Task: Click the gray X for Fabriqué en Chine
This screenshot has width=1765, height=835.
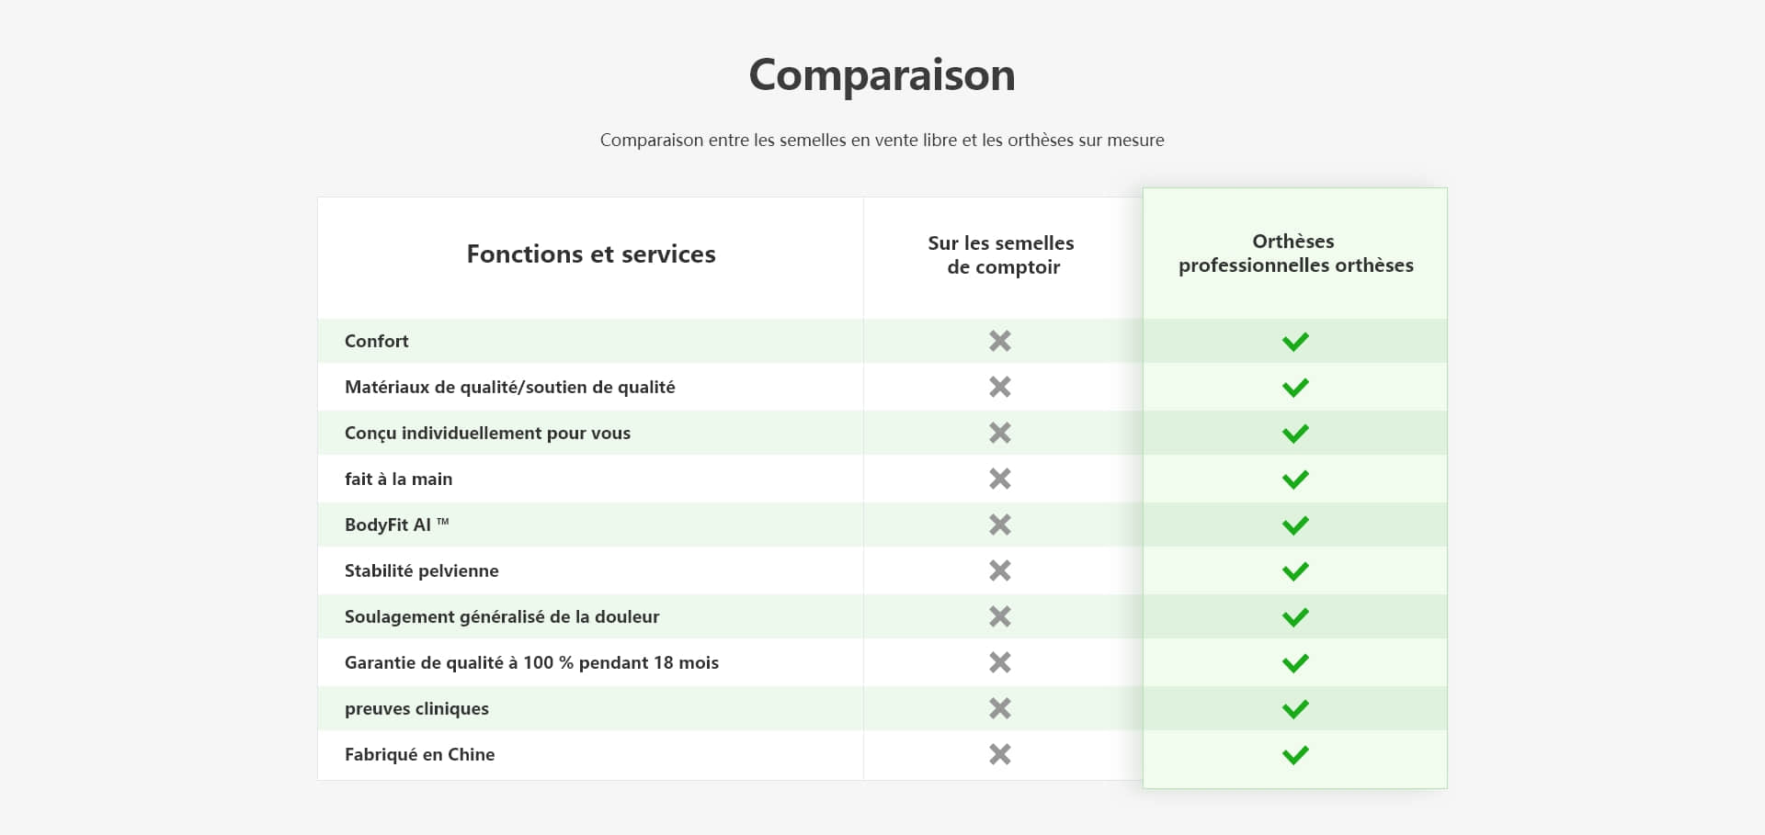Action: click(1000, 754)
